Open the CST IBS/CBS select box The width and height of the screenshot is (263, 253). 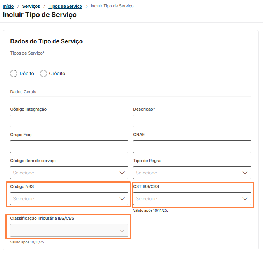[186, 199]
